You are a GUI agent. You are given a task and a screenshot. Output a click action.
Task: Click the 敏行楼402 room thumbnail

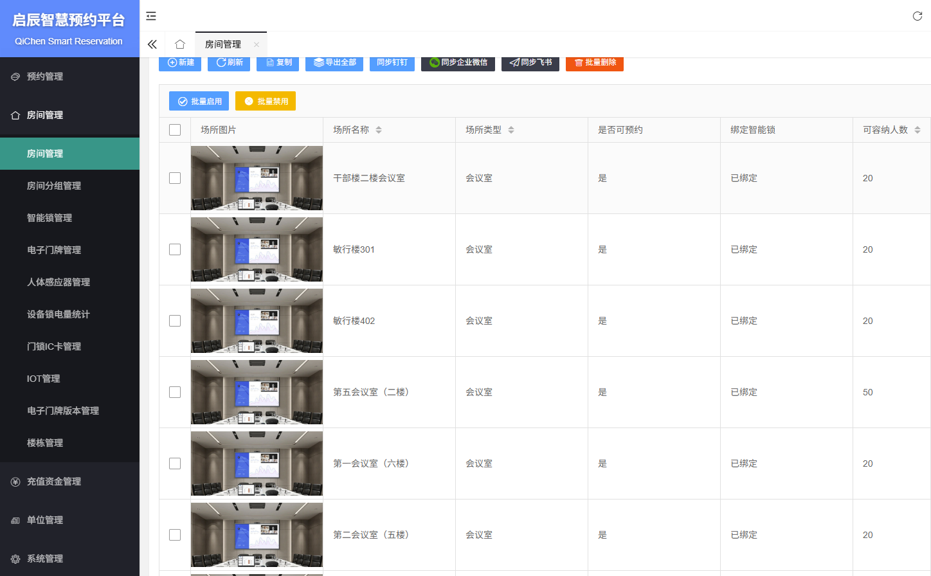[257, 321]
